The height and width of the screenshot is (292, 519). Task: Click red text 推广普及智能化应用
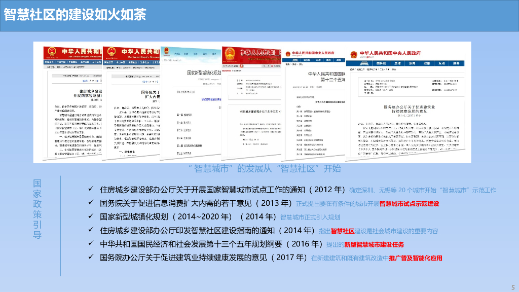[x=416, y=258]
